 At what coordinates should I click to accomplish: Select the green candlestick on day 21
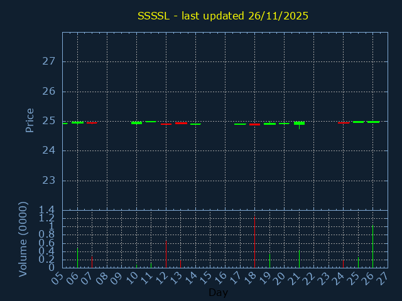point(299,123)
